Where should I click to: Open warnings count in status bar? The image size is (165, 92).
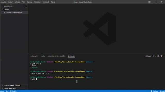tap(15, 91)
